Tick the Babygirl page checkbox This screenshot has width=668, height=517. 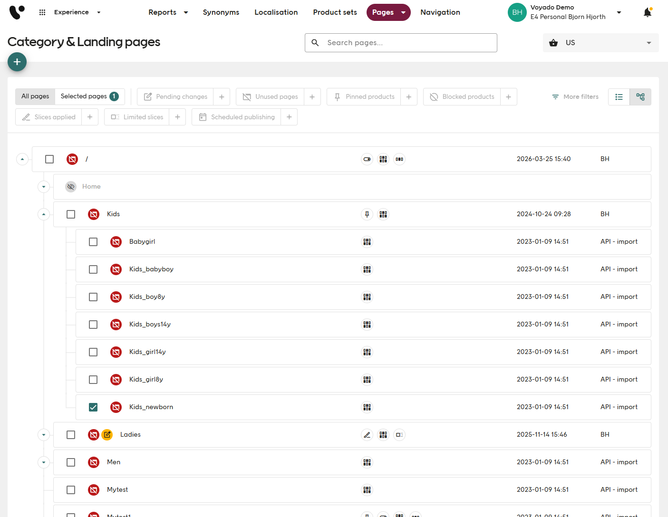click(x=93, y=242)
